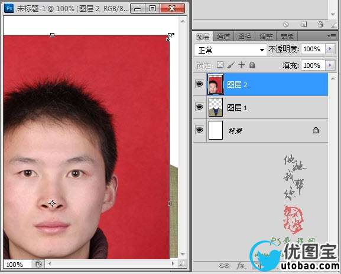Click the document horizontal scrollbar right arrow
Screen dimensions: 341x274
[x=173, y=264]
